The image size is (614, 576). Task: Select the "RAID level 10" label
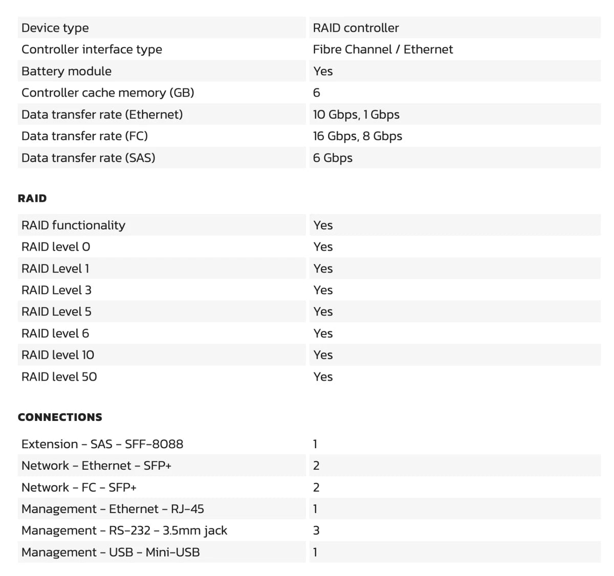tap(58, 355)
